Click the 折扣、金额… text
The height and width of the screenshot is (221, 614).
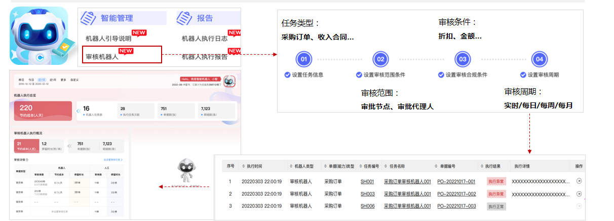click(459, 36)
